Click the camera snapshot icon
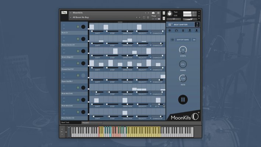Image resolution: width=261 pixels, height=147 pixels. [153, 13]
